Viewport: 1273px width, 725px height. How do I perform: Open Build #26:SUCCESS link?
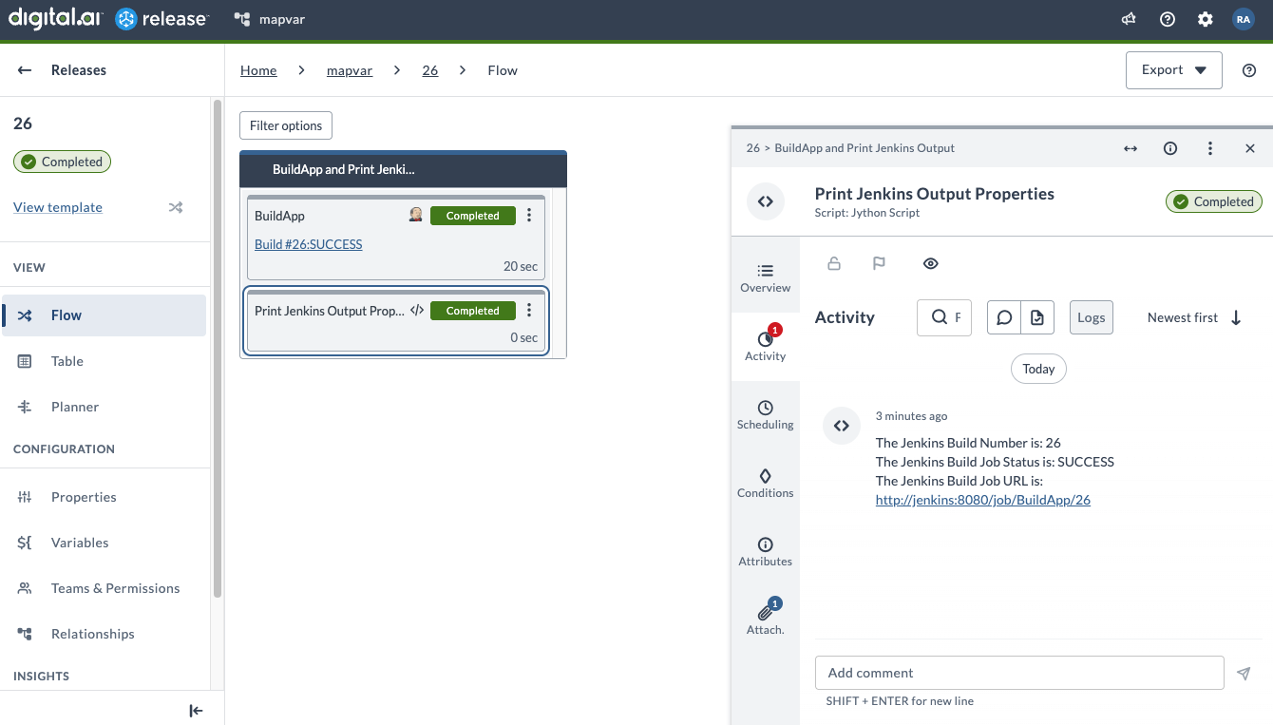click(x=309, y=244)
